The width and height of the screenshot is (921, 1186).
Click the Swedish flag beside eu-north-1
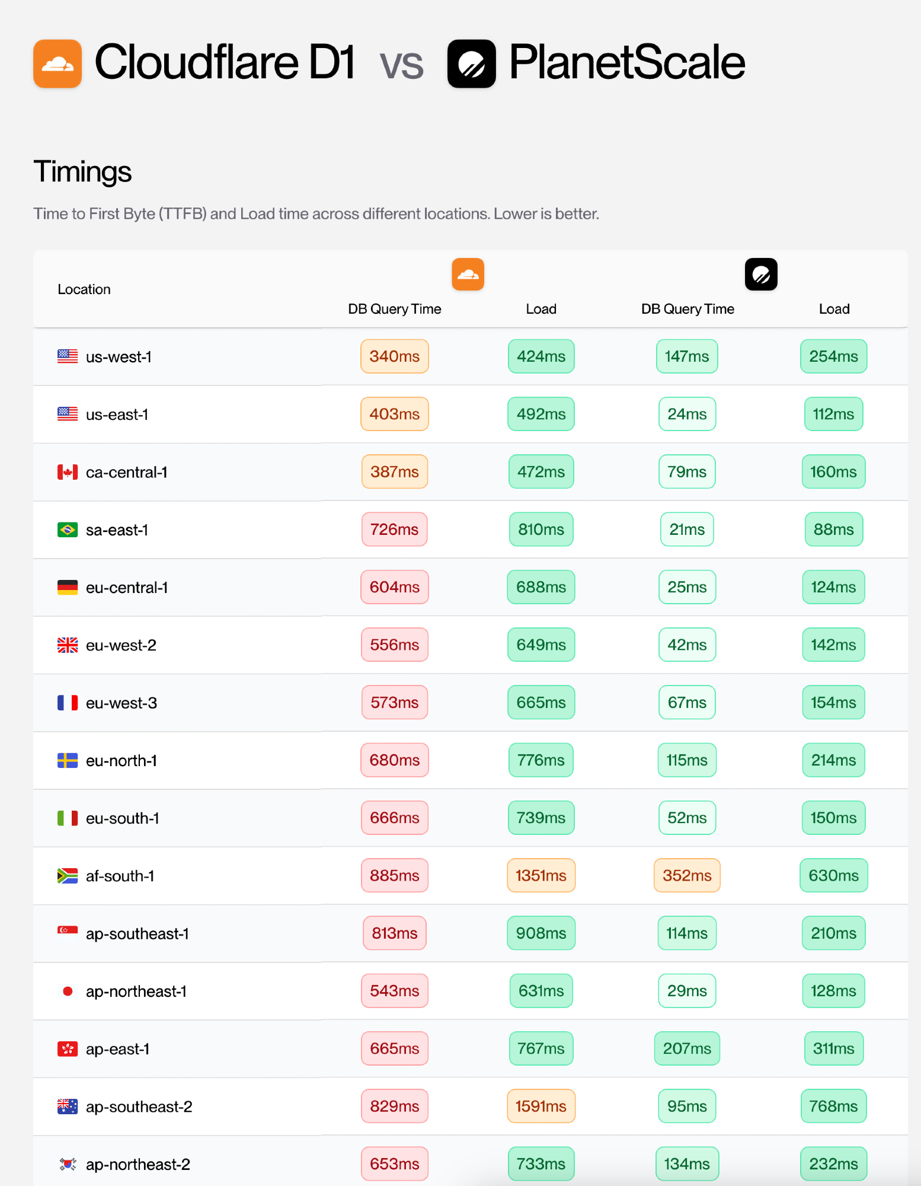pos(68,760)
